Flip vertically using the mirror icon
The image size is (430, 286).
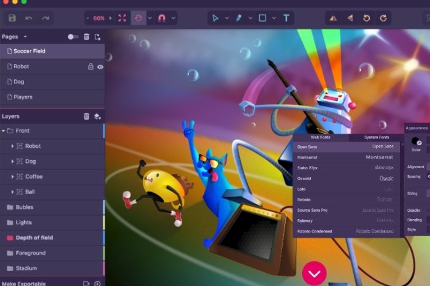(x=350, y=18)
